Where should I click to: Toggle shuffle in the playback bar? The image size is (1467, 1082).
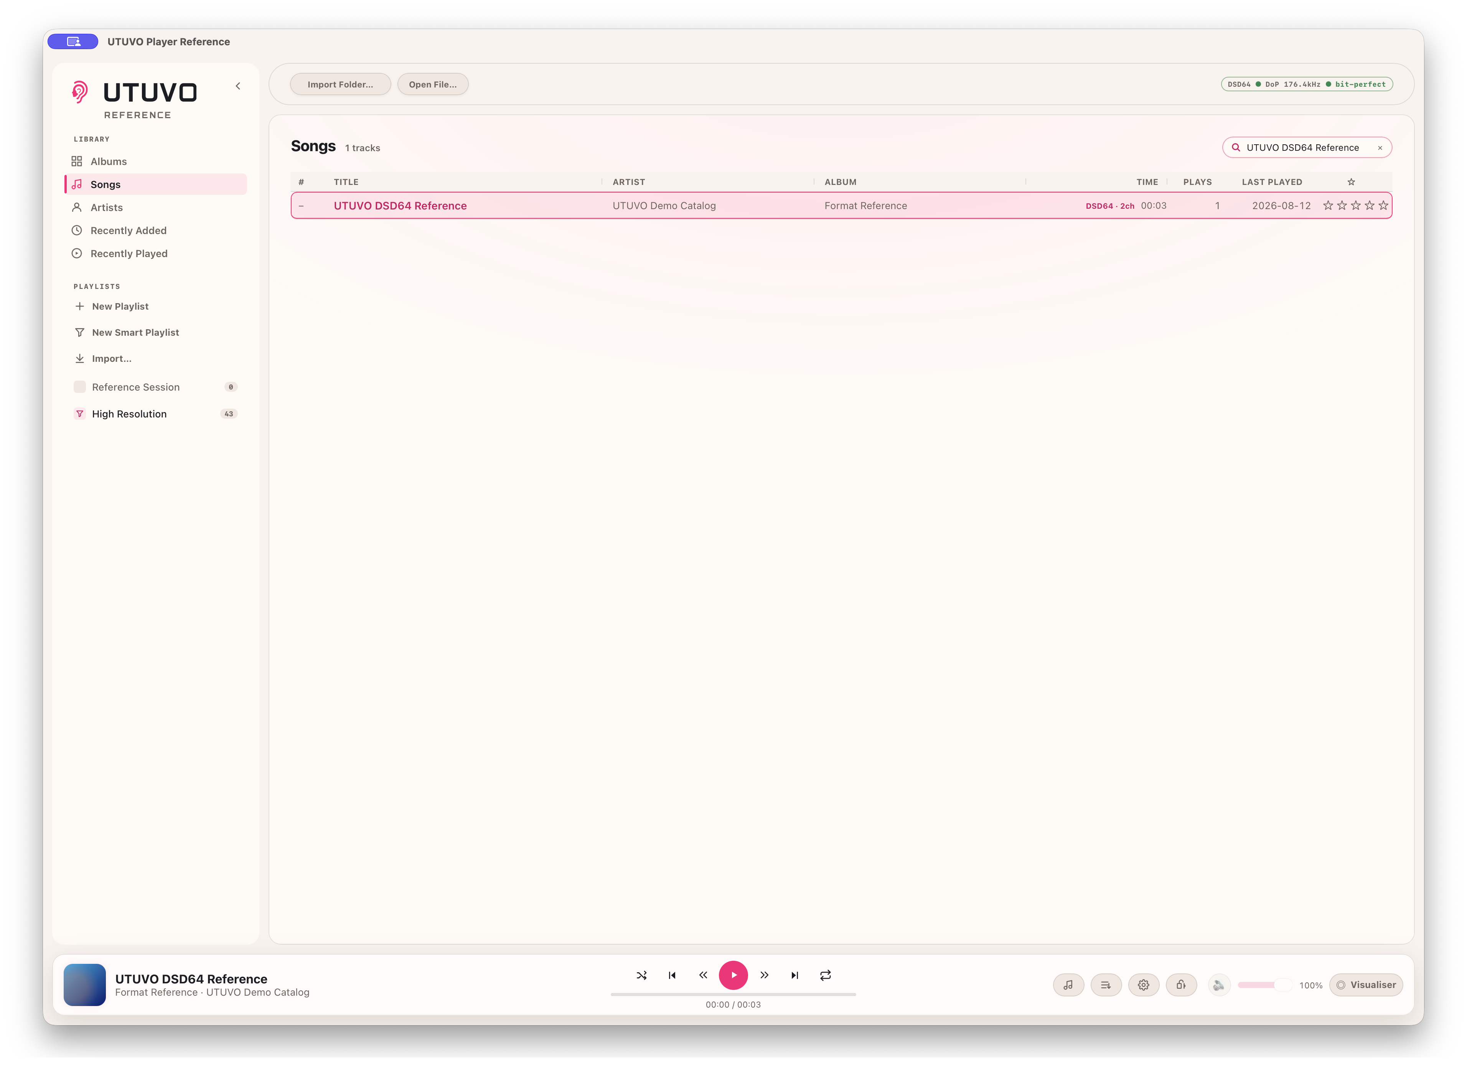[641, 975]
